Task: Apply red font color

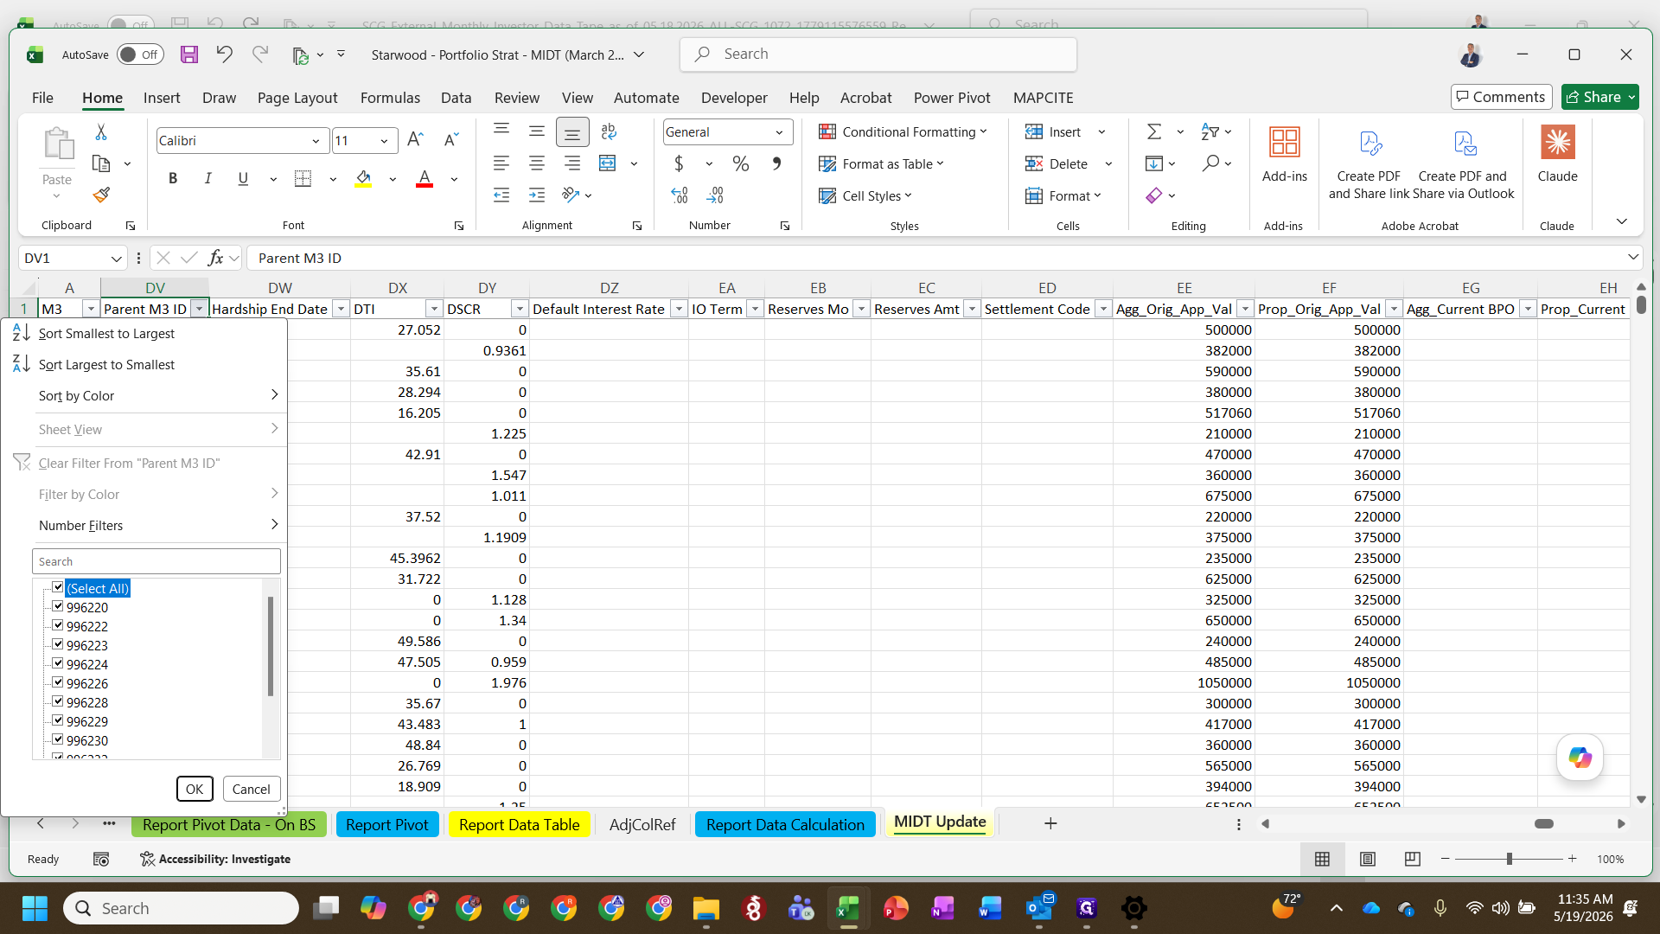Action: coord(425,179)
